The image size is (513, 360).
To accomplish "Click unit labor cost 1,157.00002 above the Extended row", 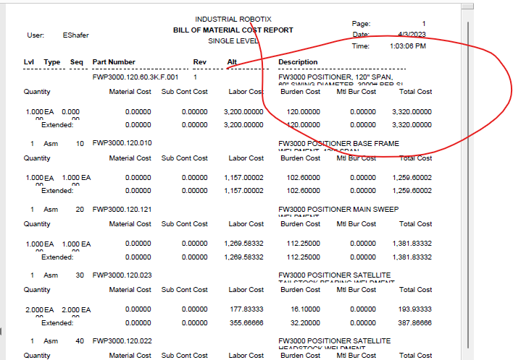I will 243,178.
